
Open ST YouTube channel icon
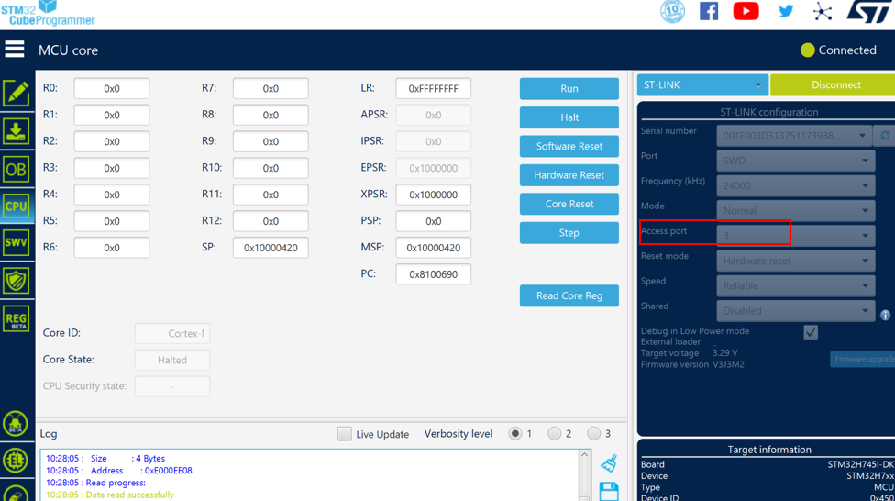(x=746, y=11)
